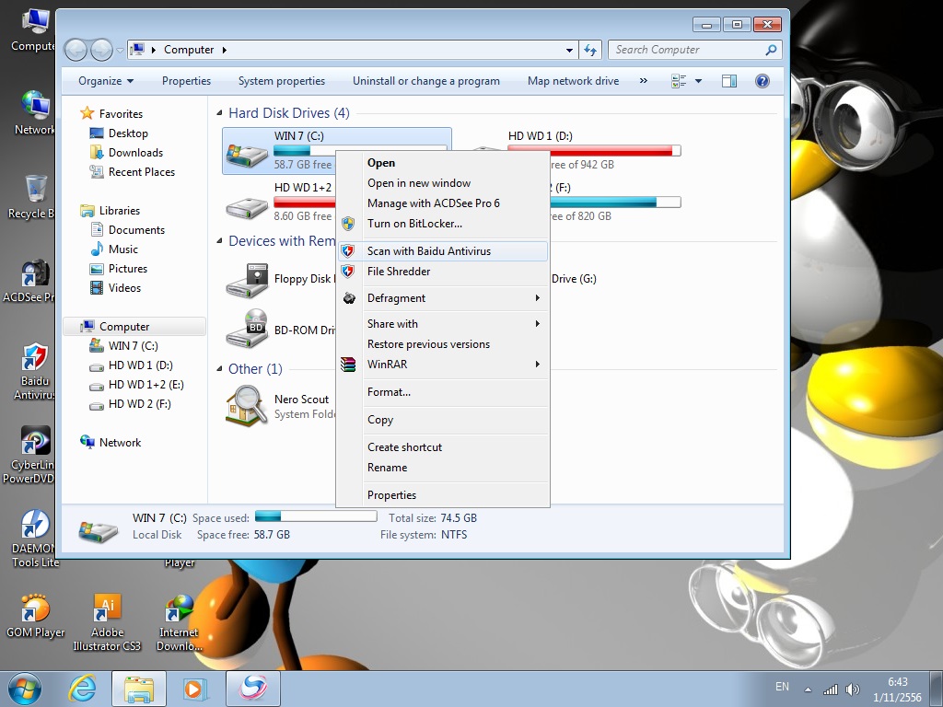Click Map network drive button
943x707 pixels.
click(573, 81)
